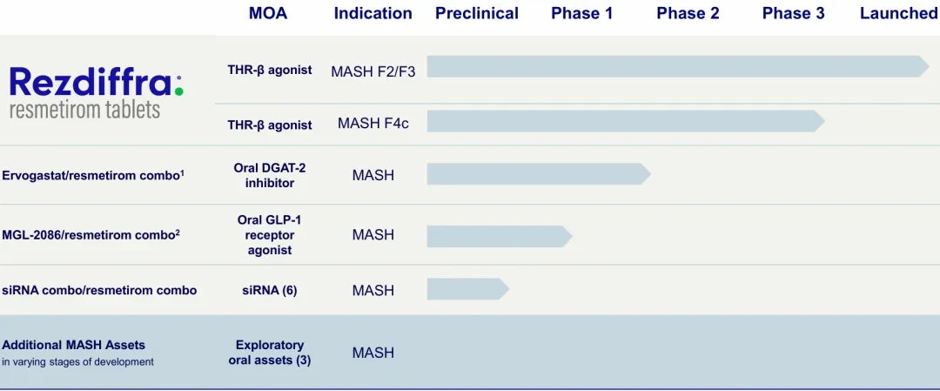
Task: Click Oral GLP-1 receptor agonist text
Action: (270, 234)
